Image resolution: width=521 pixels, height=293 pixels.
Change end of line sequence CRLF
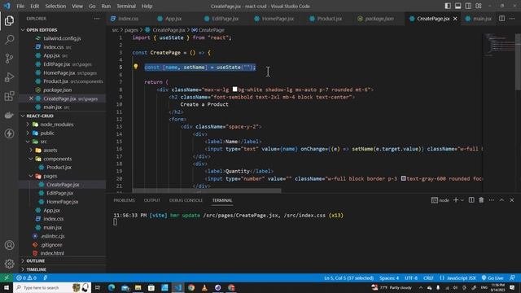428,278
